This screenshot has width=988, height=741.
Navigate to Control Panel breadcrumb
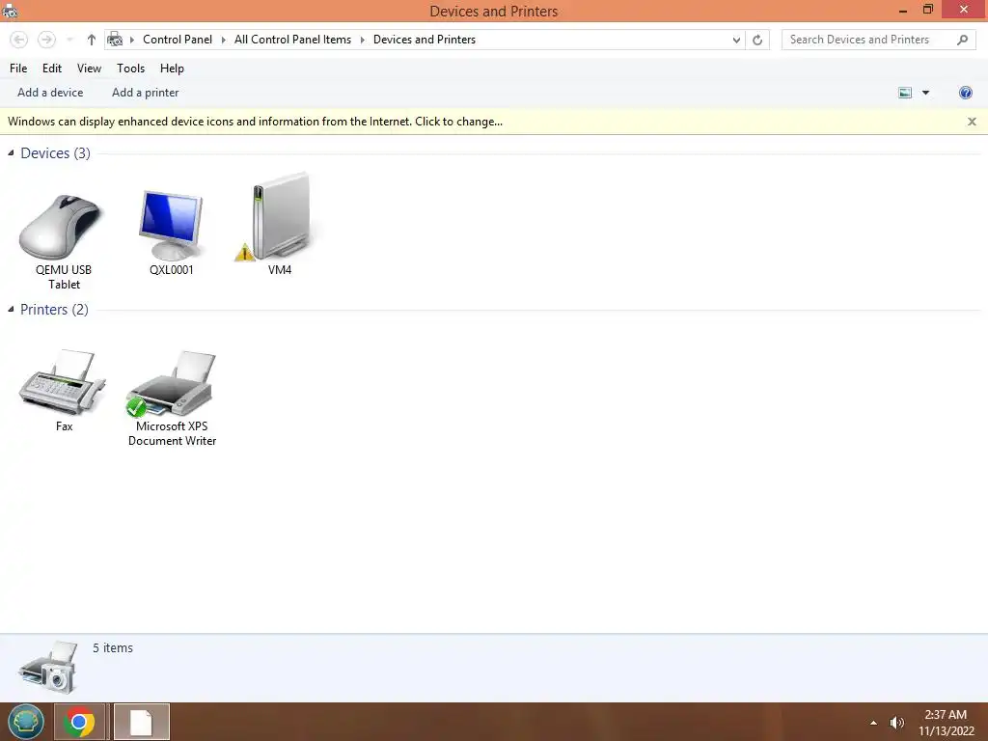pos(178,40)
